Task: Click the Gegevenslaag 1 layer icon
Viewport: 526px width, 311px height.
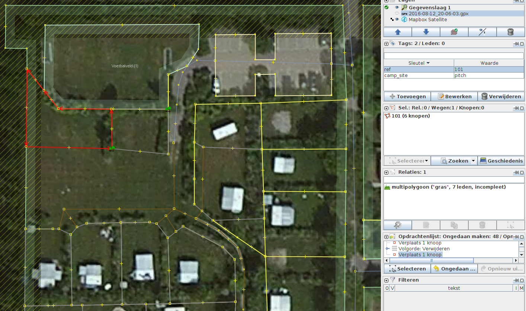Action: click(404, 7)
